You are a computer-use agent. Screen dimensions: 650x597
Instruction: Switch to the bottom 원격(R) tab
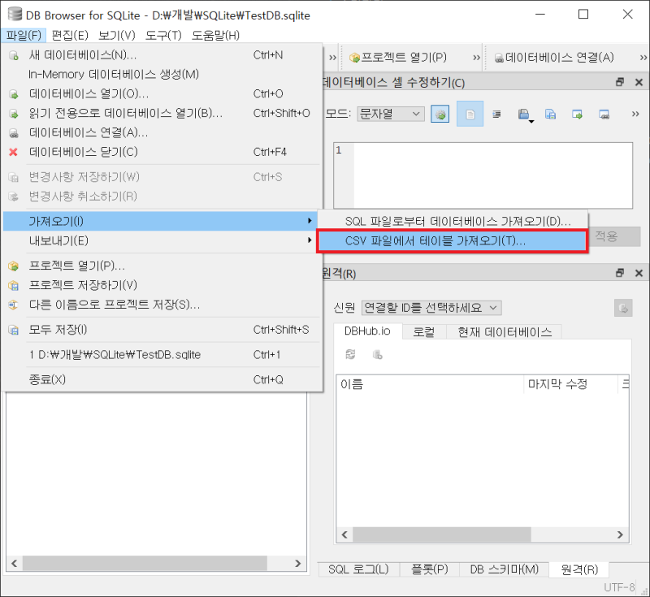tap(579, 569)
